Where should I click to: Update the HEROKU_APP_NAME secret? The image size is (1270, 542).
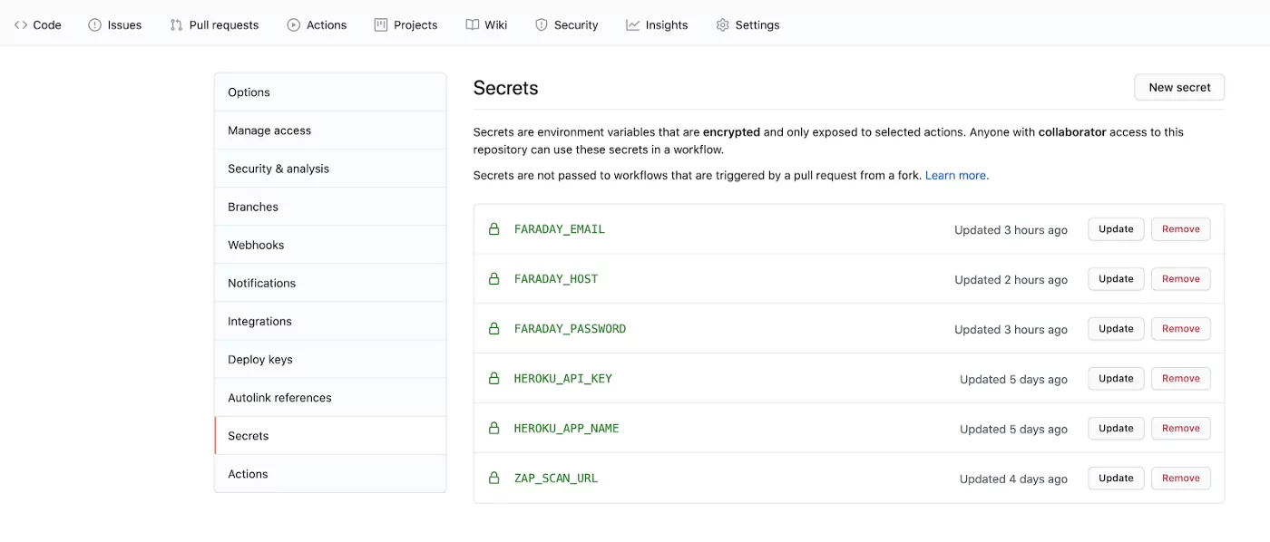1116,428
